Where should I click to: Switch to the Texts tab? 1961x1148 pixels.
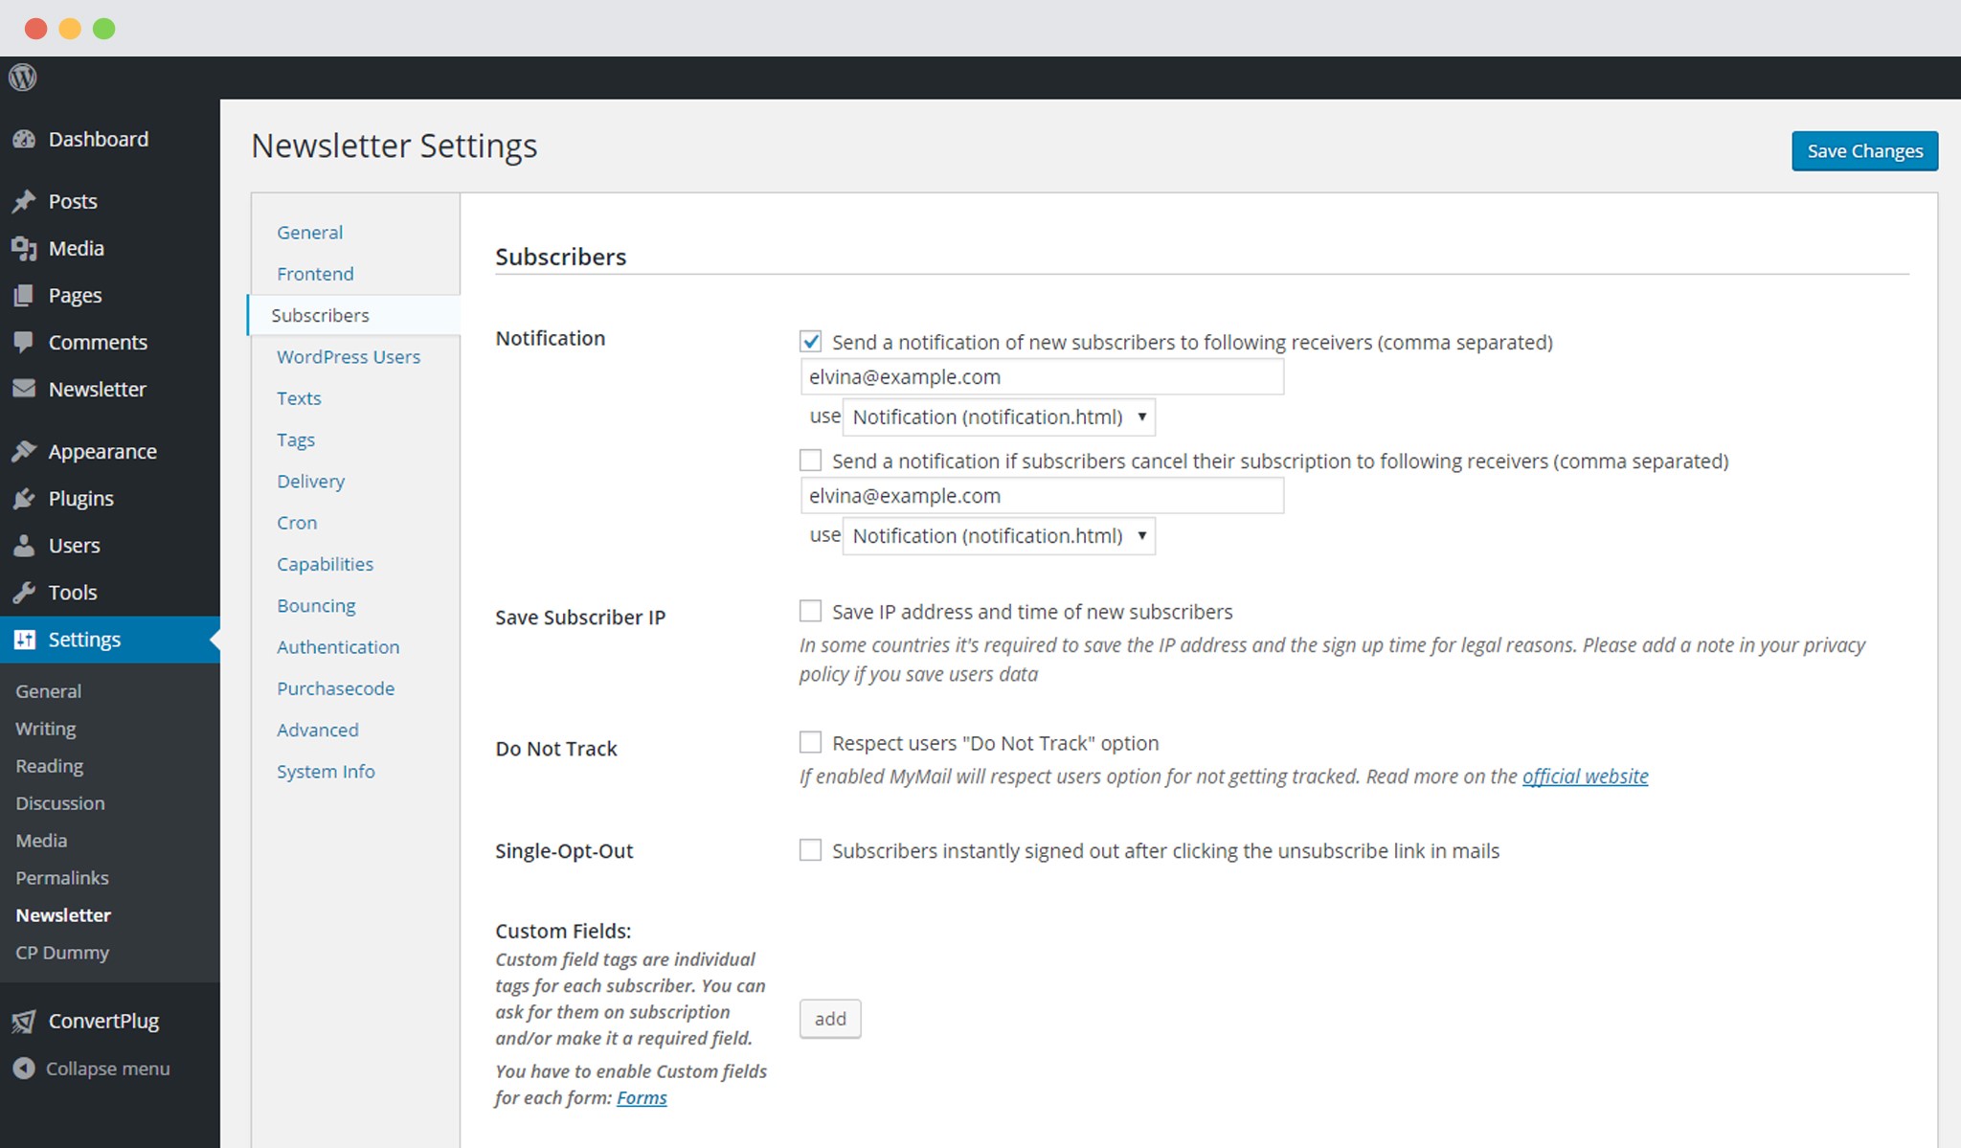(x=299, y=398)
